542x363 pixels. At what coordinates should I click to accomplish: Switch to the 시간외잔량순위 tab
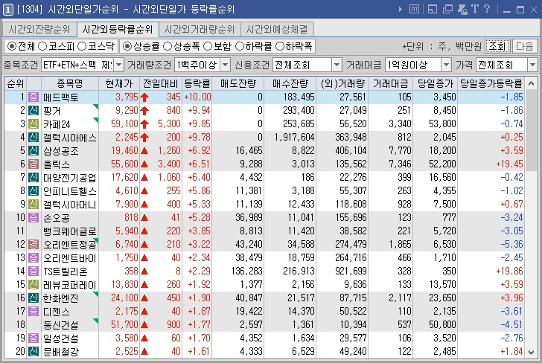click(x=39, y=29)
